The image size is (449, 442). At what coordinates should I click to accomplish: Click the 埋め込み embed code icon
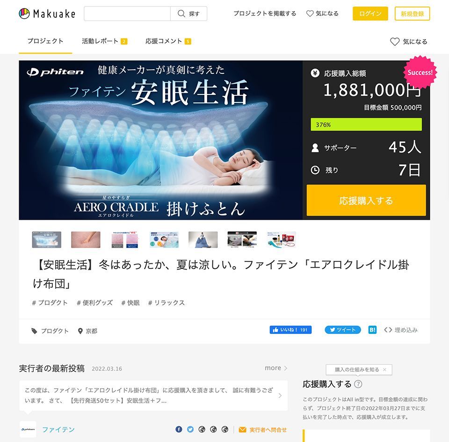click(x=388, y=330)
